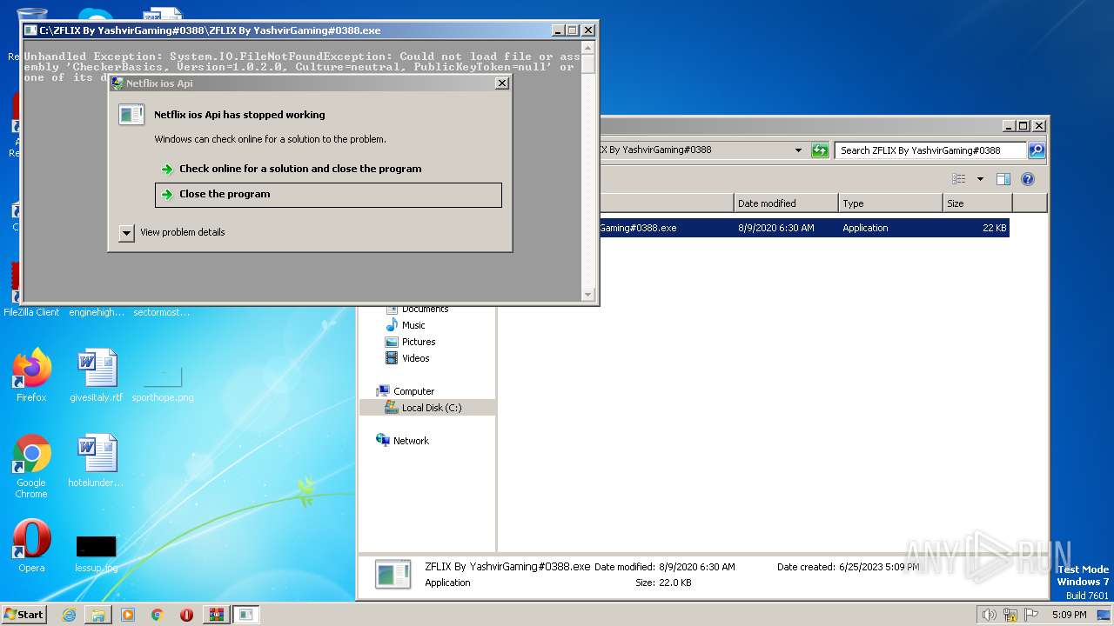Screen dimensions: 1114x626
Task: Switch to WinRAR taskbar button
Action: pos(216,615)
